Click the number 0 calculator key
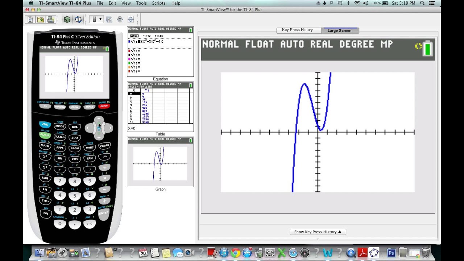The height and width of the screenshot is (261, 464). tap(60, 224)
